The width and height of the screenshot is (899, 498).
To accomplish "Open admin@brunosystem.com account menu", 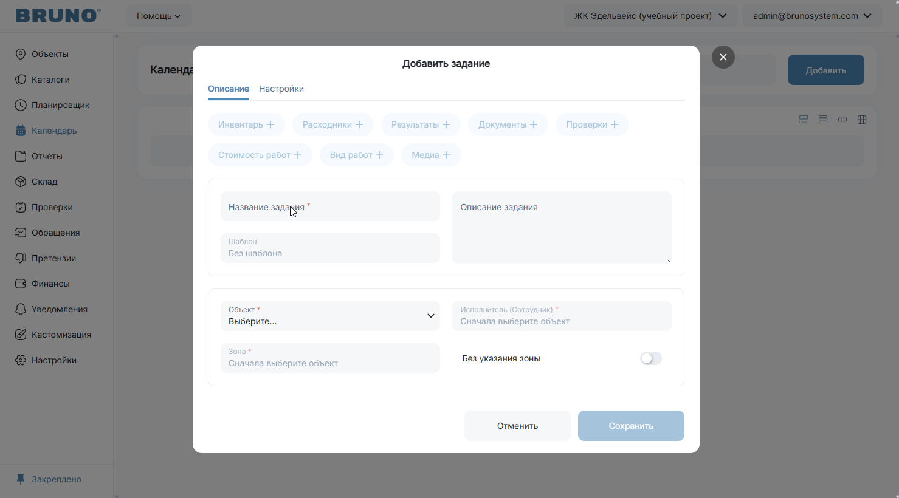I will coord(813,16).
